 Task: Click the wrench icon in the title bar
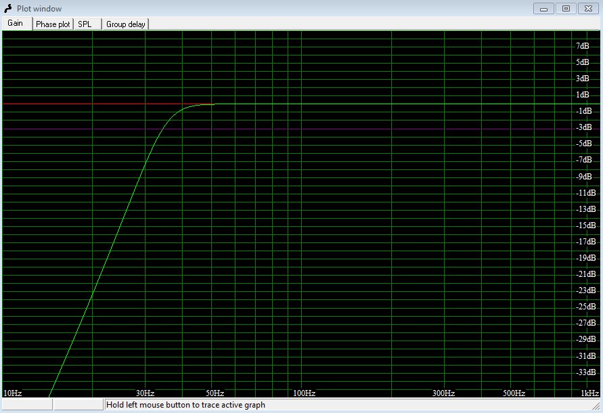point(8,9)
